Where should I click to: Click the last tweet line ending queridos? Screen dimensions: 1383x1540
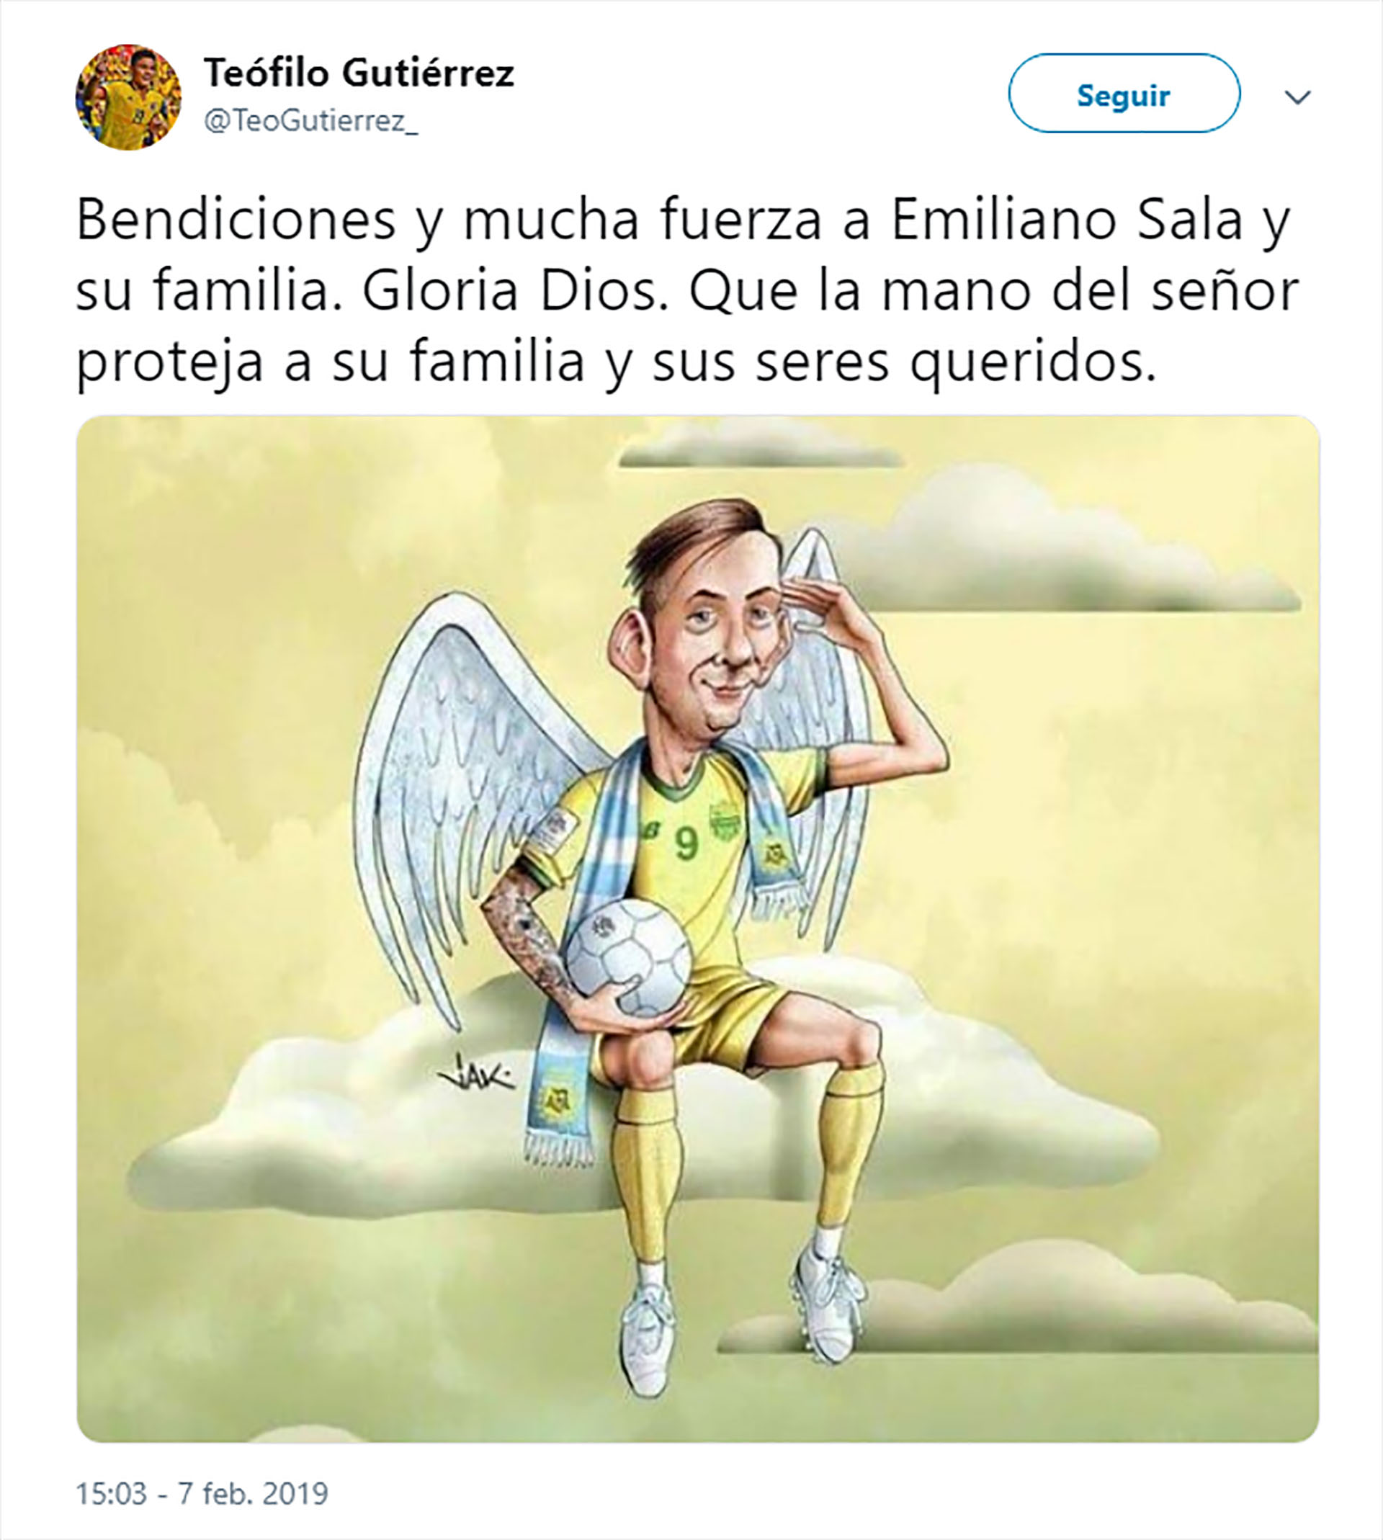coord(617,363)
